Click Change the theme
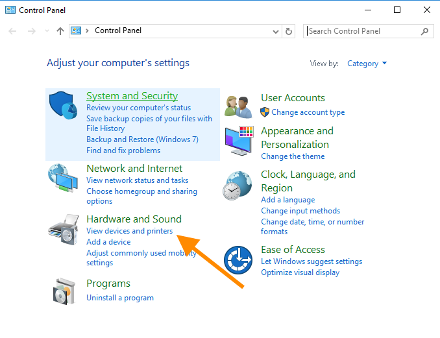Image resolution: width=440 pixels, height=338 pixels. pos(293,156)
